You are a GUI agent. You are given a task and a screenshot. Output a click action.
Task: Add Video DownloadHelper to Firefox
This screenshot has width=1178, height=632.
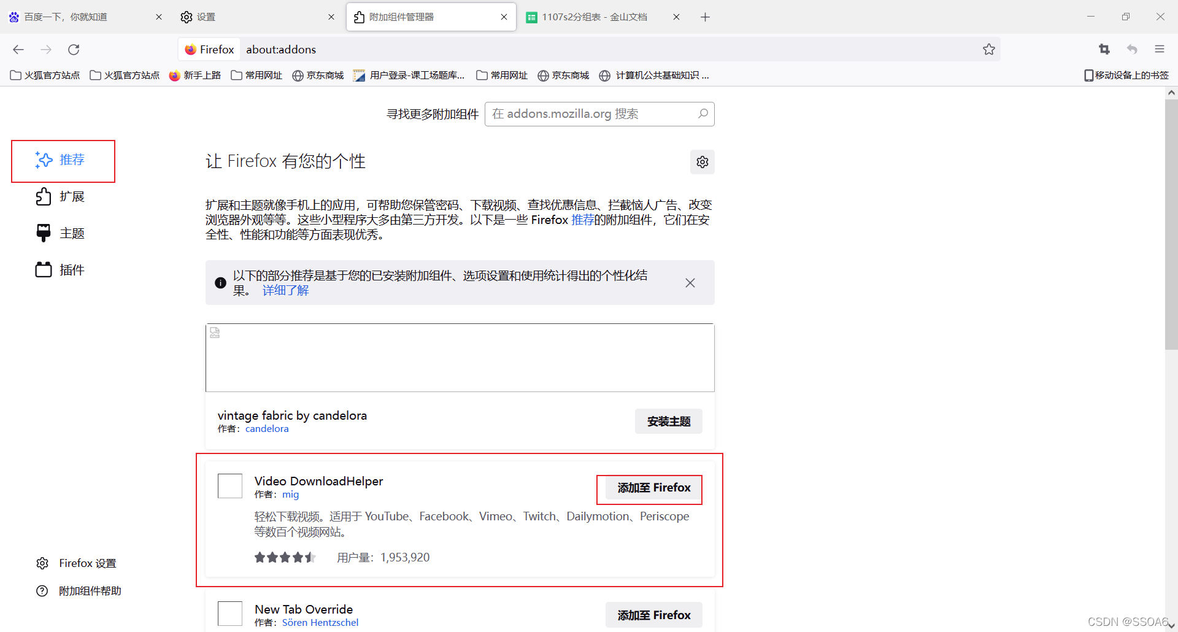pyautogui.click(x=654, y=488)
